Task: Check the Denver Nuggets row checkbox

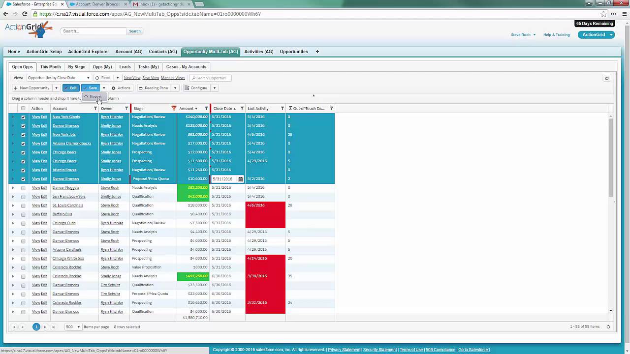Action: tap(23, 188)
